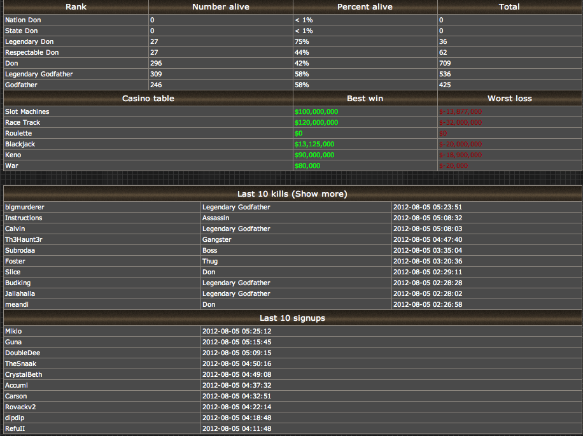Click the Last 10 signups header
Screen dimensions: 583x436
(x=292, y=318)
